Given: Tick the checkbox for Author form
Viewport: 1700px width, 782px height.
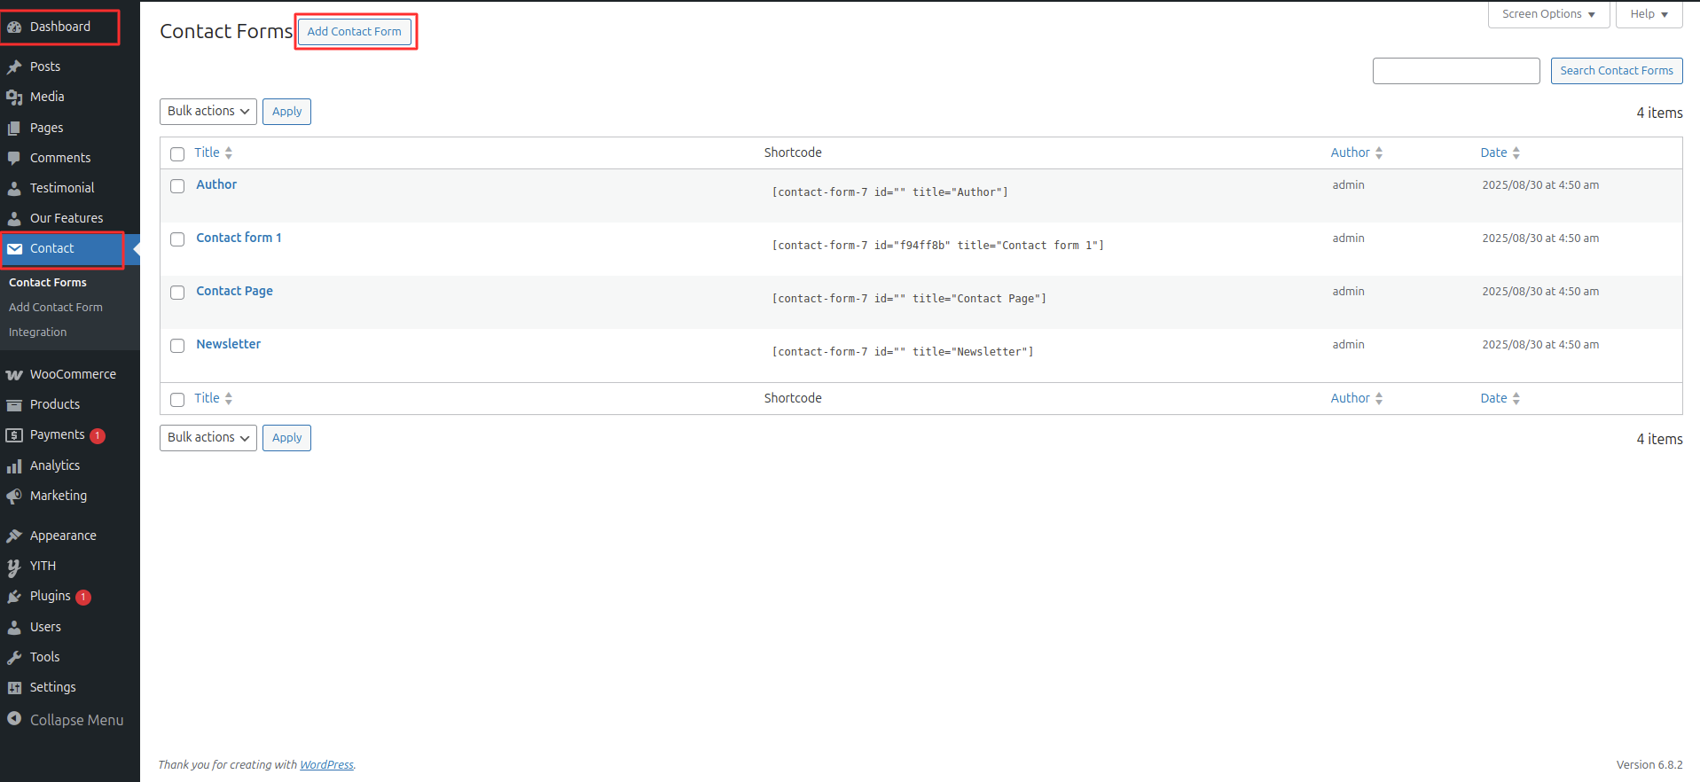Looking at the screenshot, I should click(177, 186).
